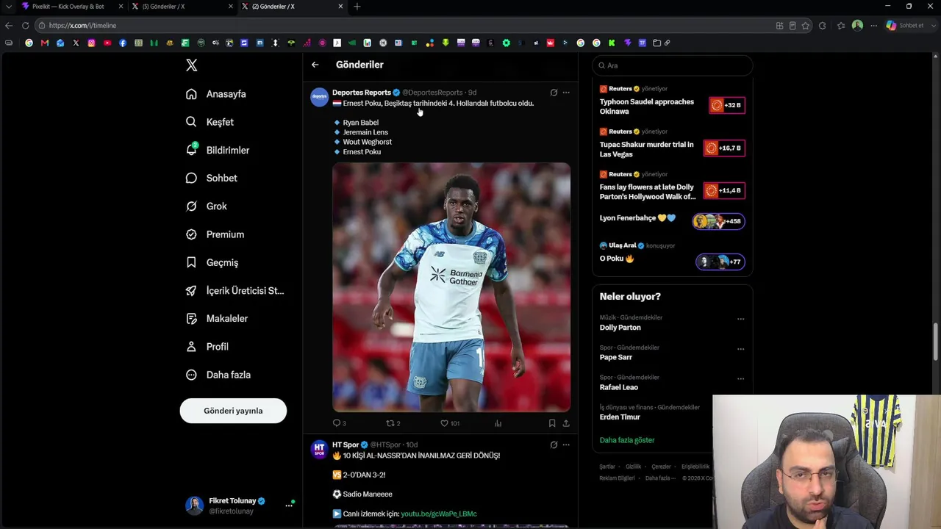The image size is (941, 529).
Task: Favorite this page with star icon
Action: pyautogui.click(x=806, y=26)
